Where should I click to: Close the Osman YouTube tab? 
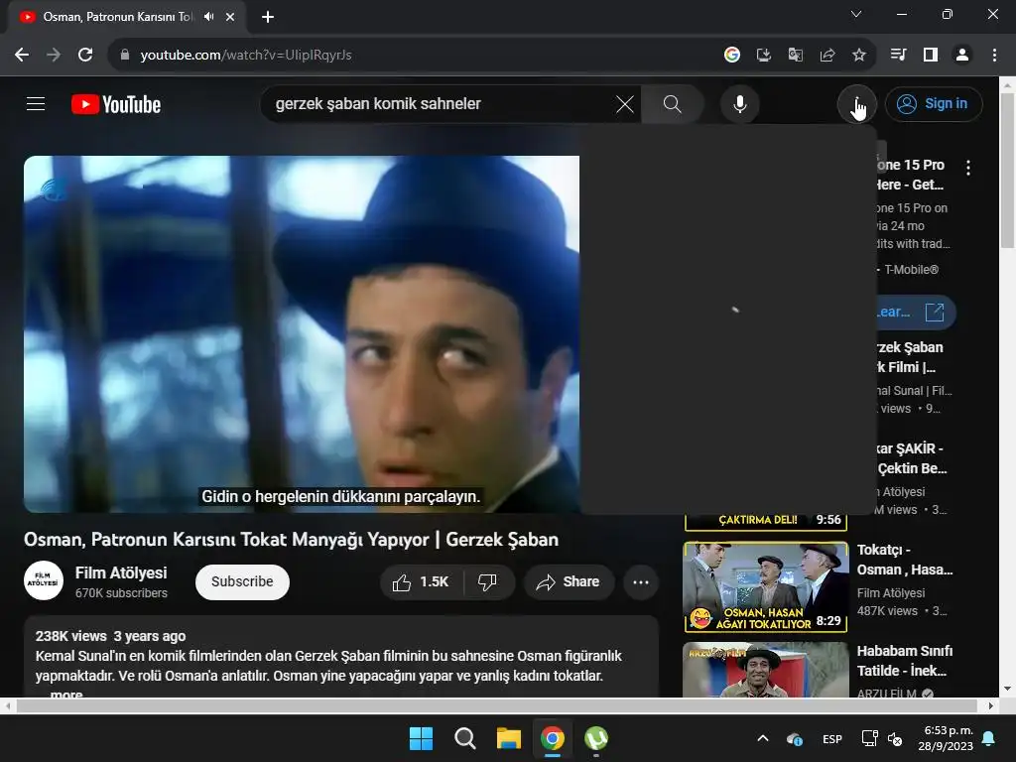(x=230, y=17)
